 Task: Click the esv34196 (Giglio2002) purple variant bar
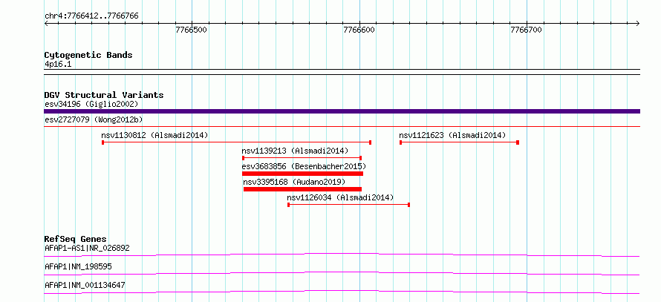342,111
